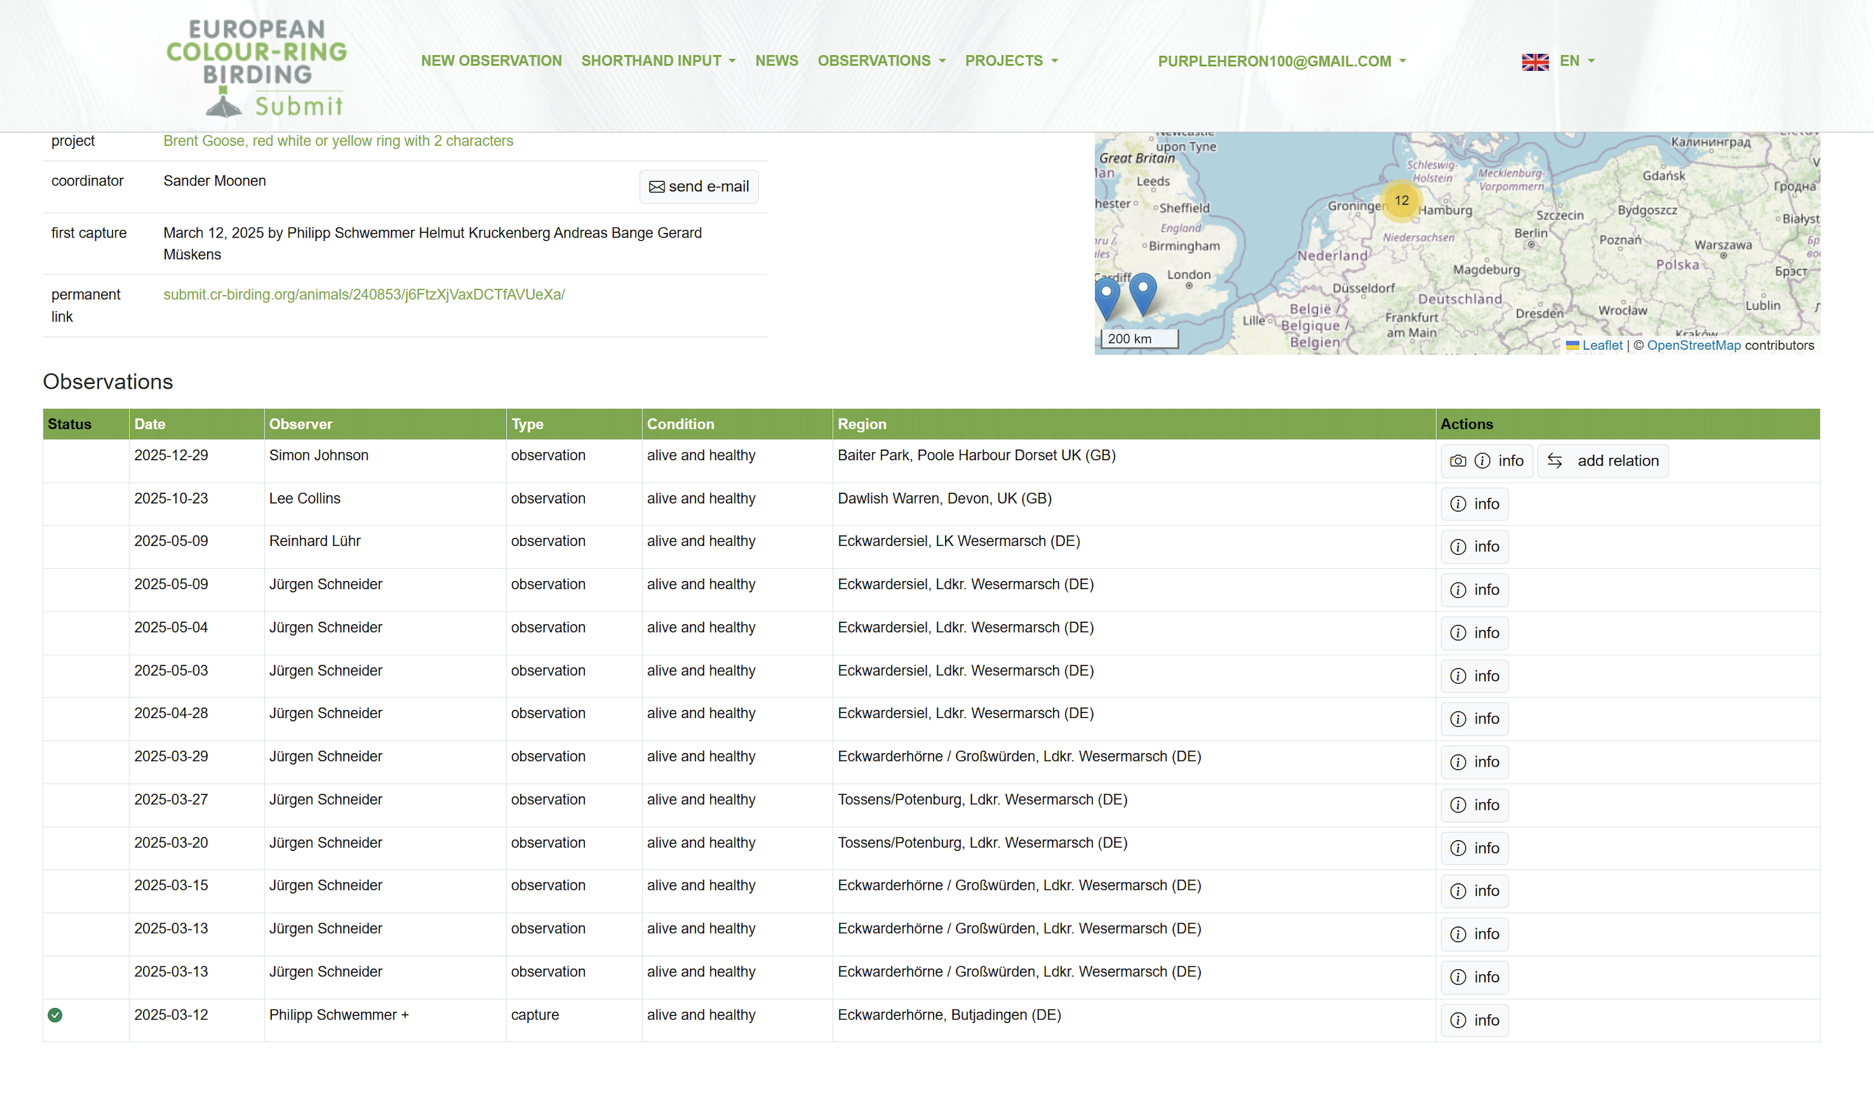Image resolution: width=1874 pixels, height=1104 pixels.
Task: Click the swap arrows icon on add relation
Action: (1554, 462)
